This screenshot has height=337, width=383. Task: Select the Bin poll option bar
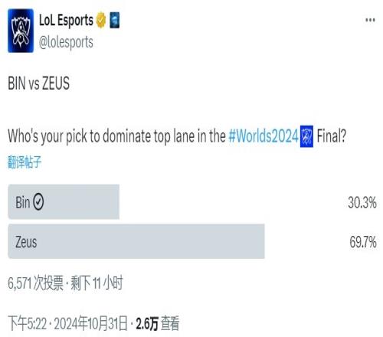[x=64, y=201]
